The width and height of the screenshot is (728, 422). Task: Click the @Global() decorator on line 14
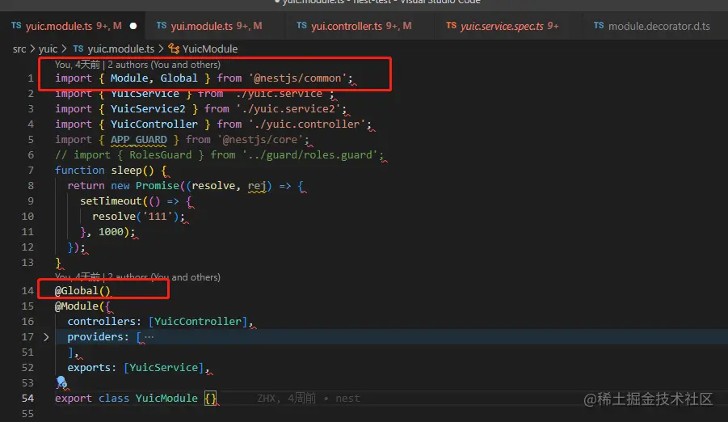82,291
